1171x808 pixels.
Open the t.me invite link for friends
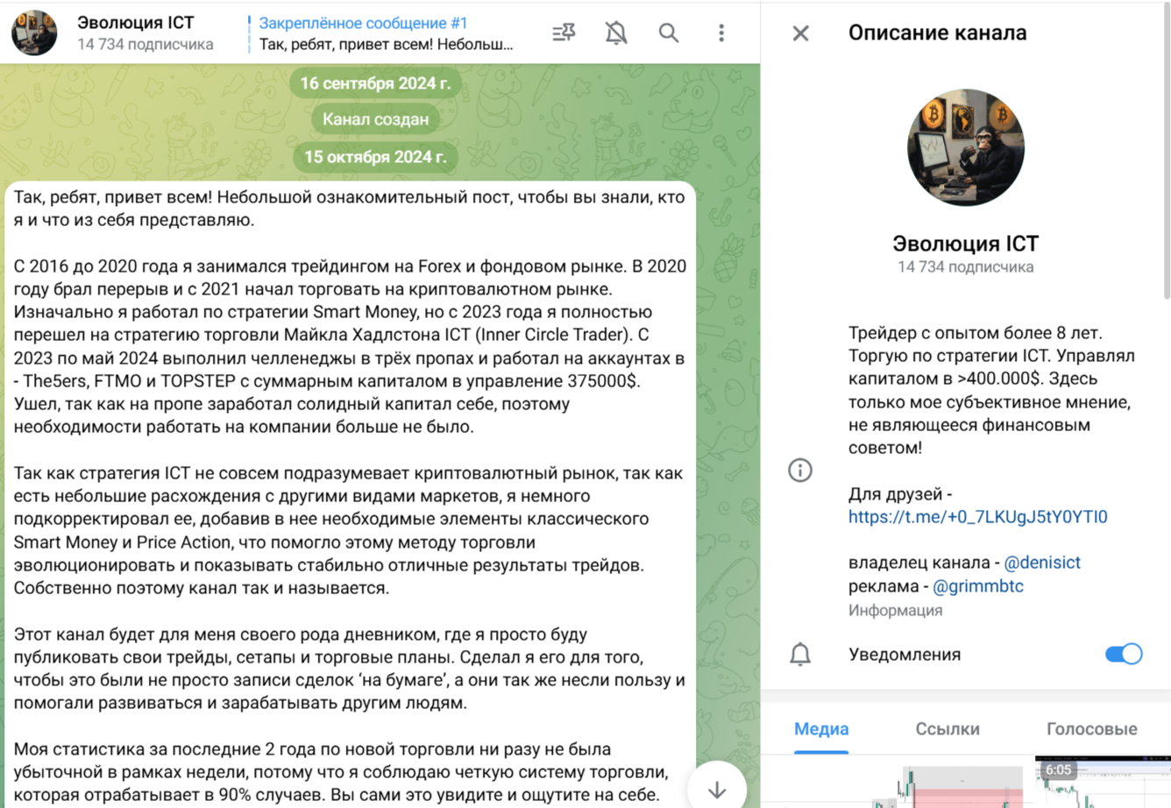point(977,517)
